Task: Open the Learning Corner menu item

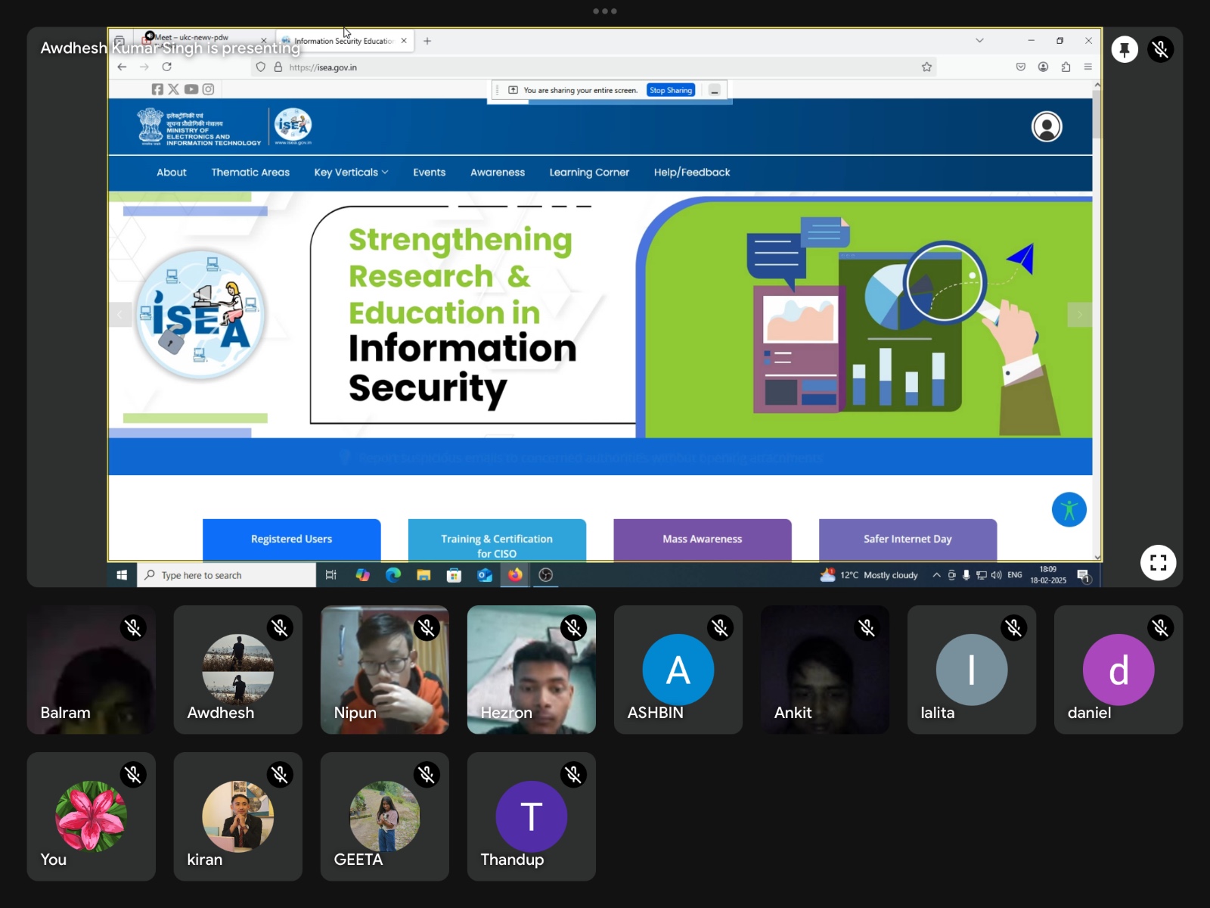Action: 588,173
